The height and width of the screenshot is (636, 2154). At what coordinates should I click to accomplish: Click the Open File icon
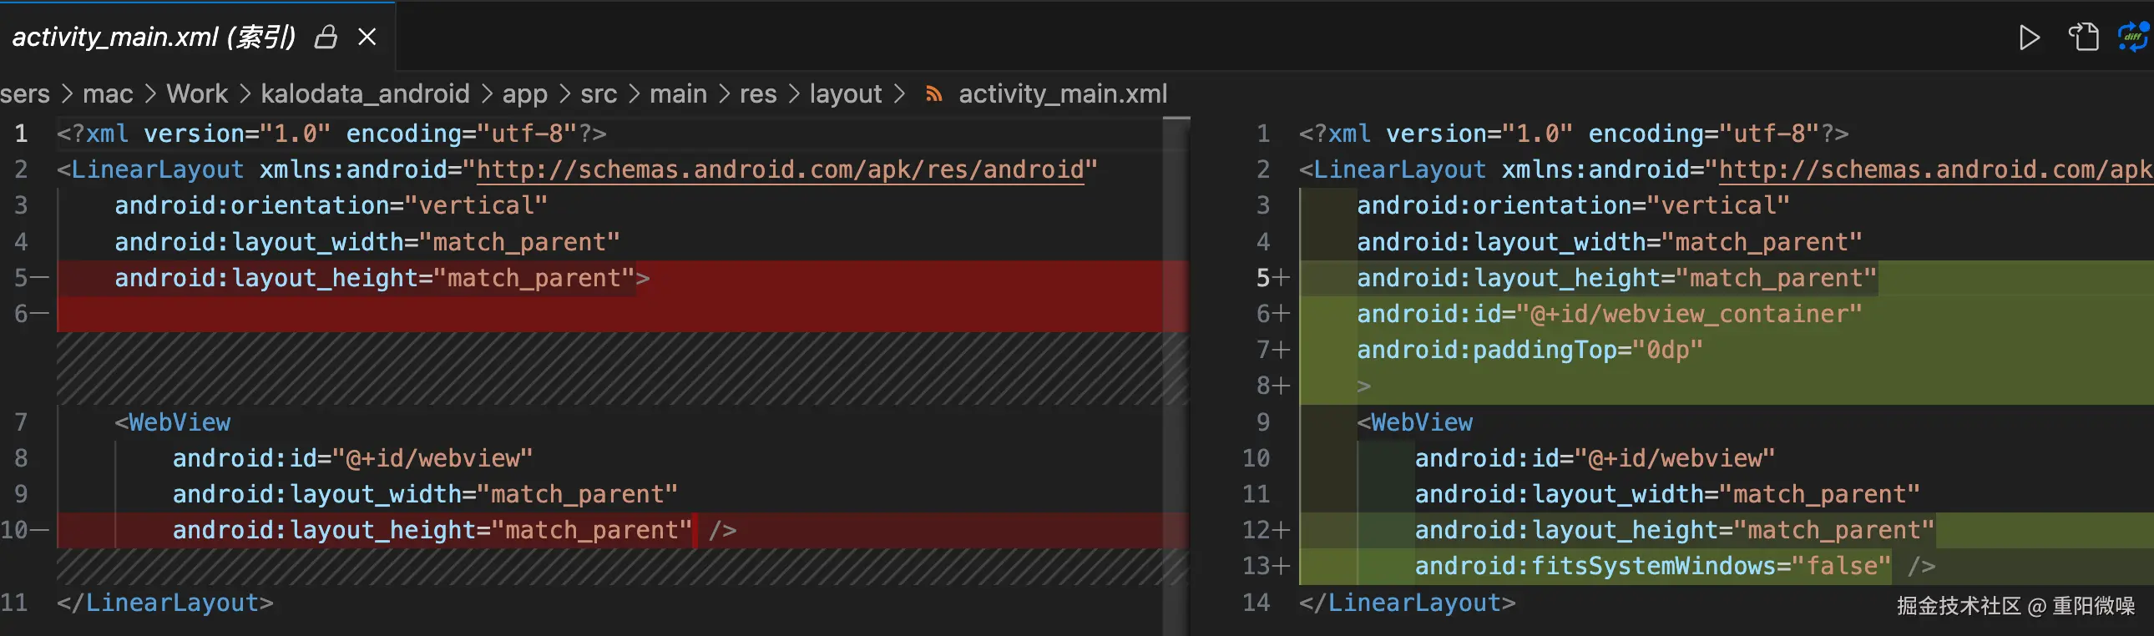tap(2083, 38)
